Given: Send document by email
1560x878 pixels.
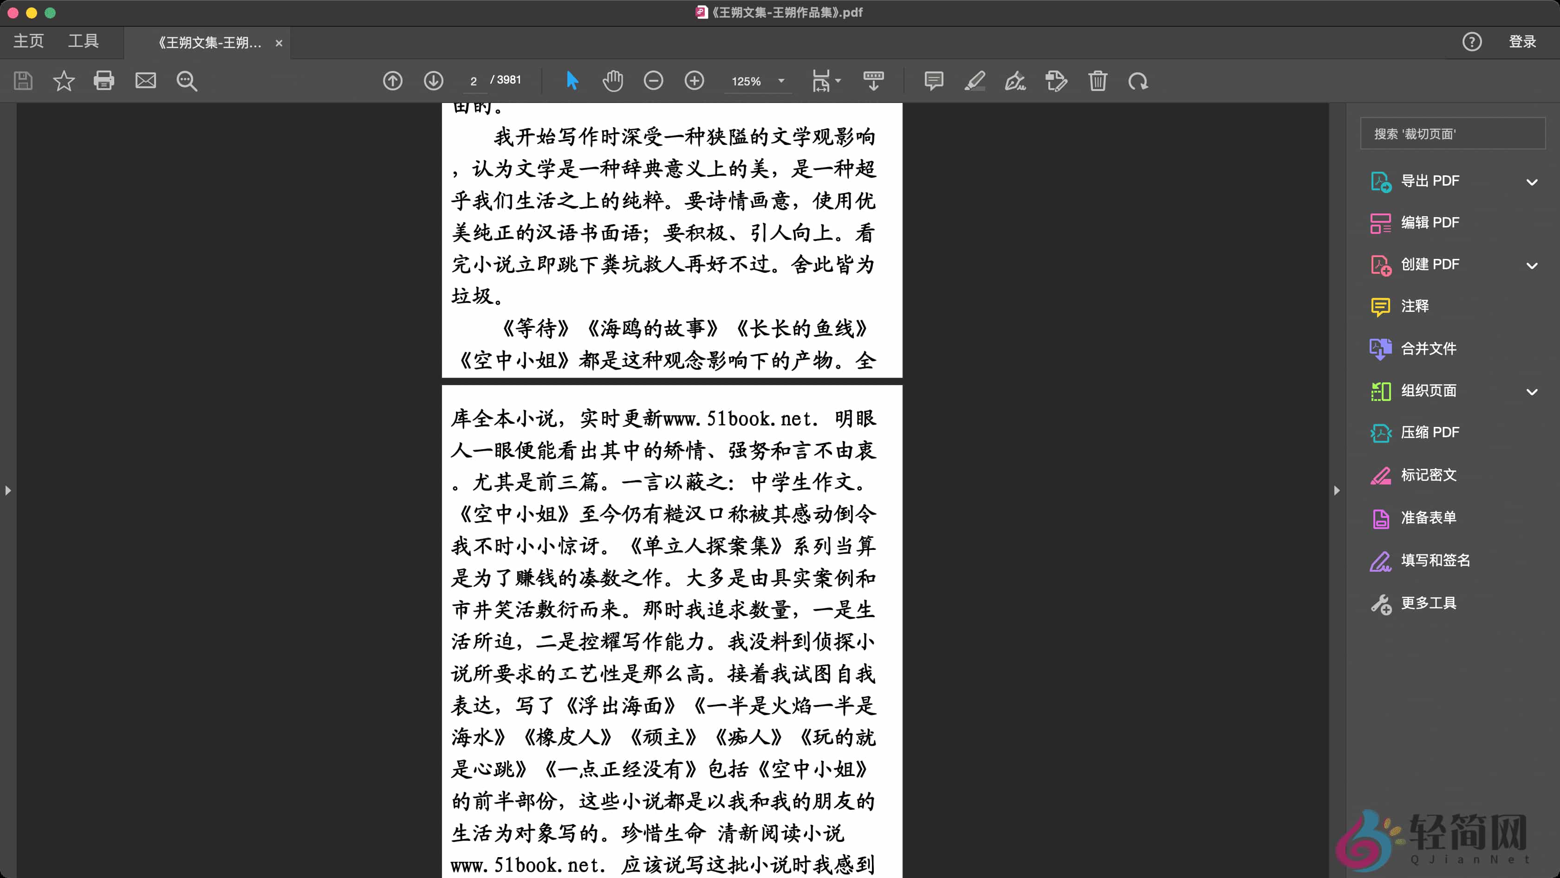Looking at the screenshot, I should click(x=145, y=80).
